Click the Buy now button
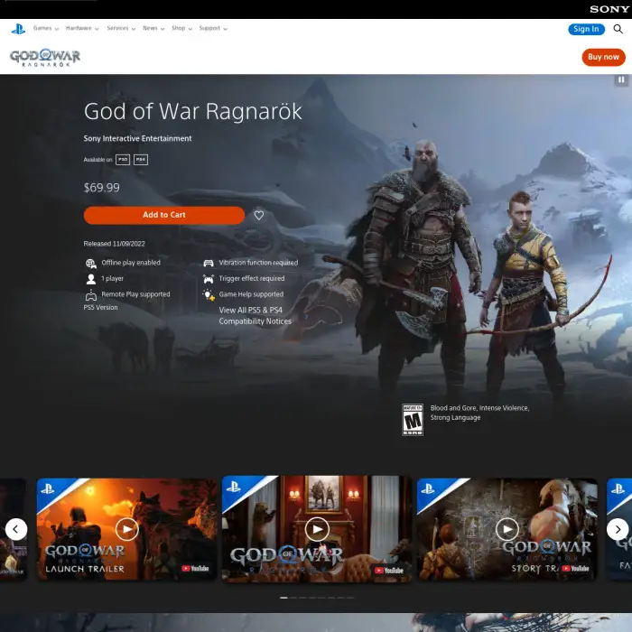The width and height of the screenshot is (632, 632). (603, 57)
